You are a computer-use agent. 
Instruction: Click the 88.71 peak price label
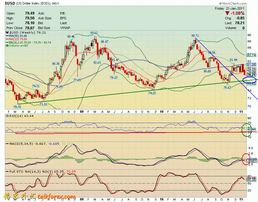195,36
